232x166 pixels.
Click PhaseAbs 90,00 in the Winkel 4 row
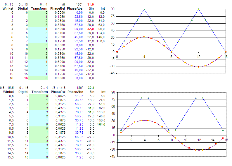tap(79, 29)
